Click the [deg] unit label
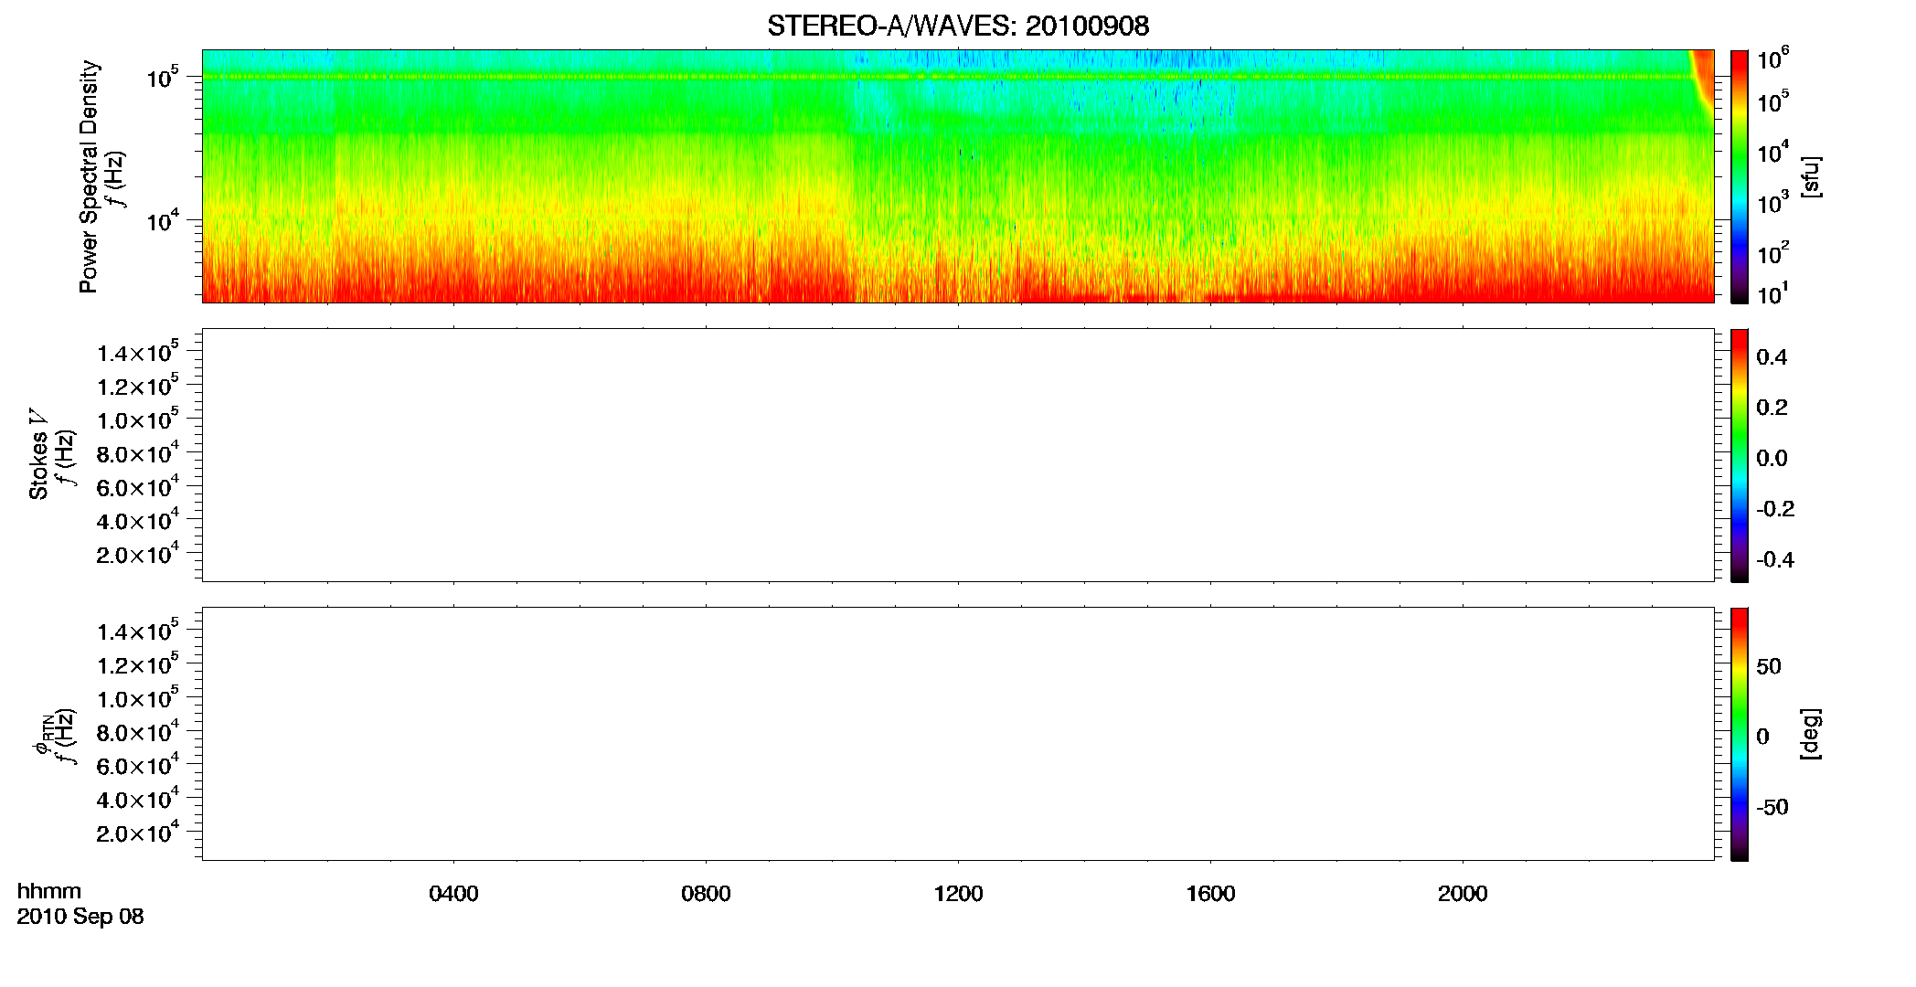1916x987 pixels. click(x=1811, y=734)
